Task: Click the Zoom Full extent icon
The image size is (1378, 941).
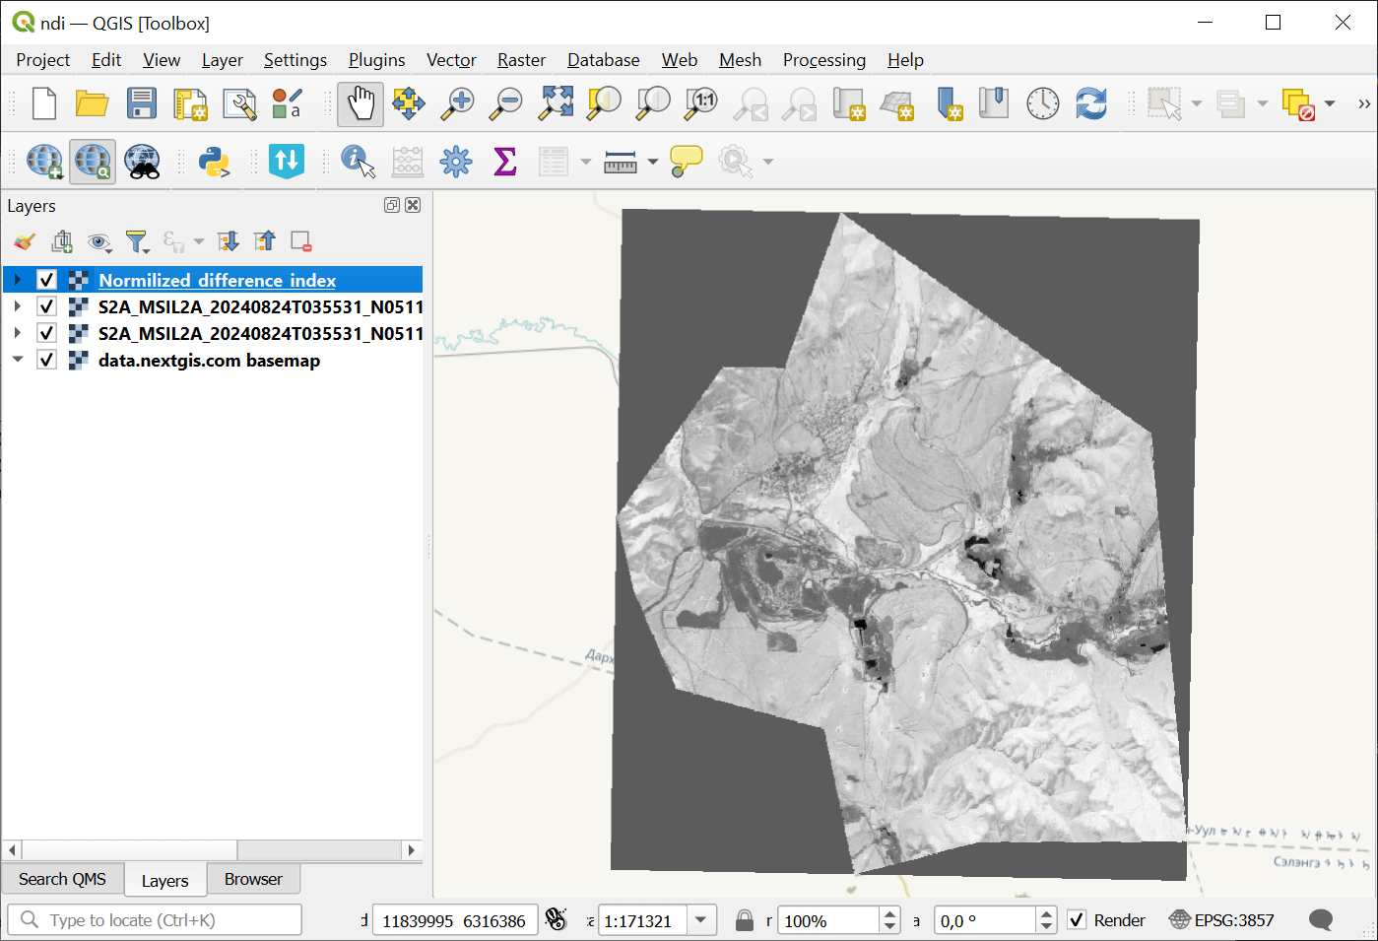Action: click(x=556, y=103)
